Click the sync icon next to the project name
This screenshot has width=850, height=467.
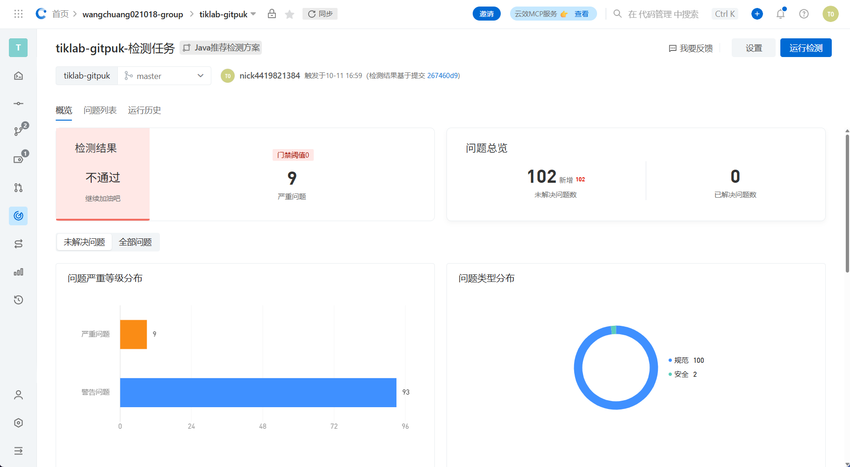pyautogui.click(x=311, y=14)
